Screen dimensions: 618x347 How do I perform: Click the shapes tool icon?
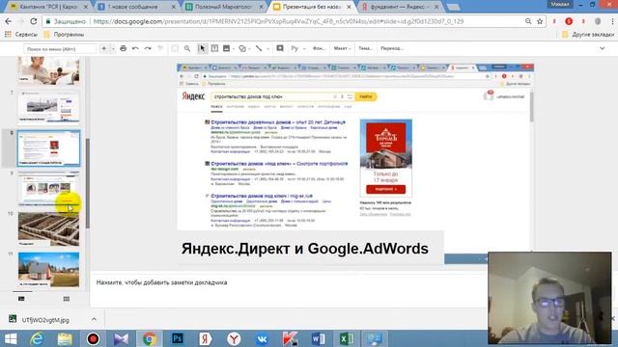pos(242,48)
